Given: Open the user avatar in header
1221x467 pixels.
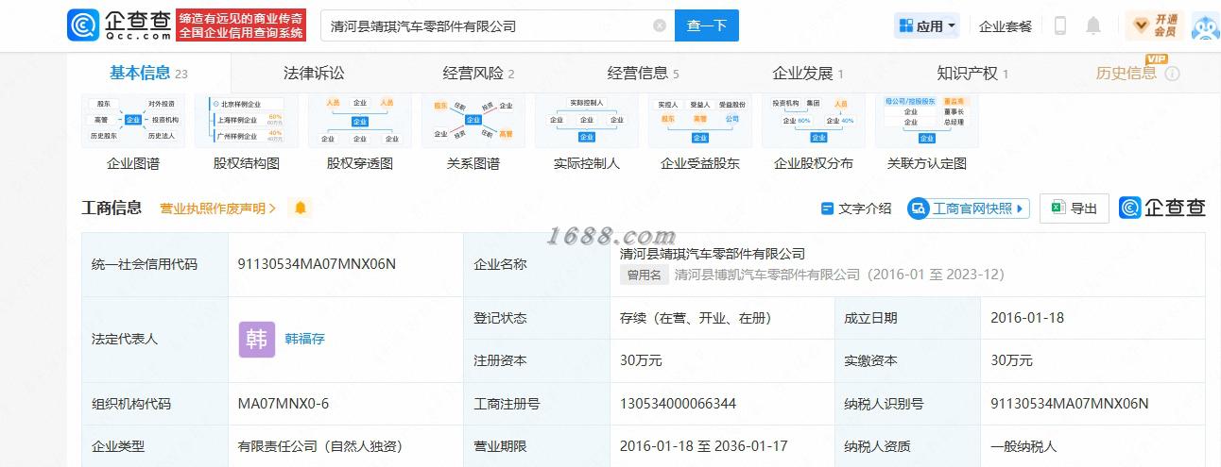Looking at the screenshot, I should [x=1205, y=26].
